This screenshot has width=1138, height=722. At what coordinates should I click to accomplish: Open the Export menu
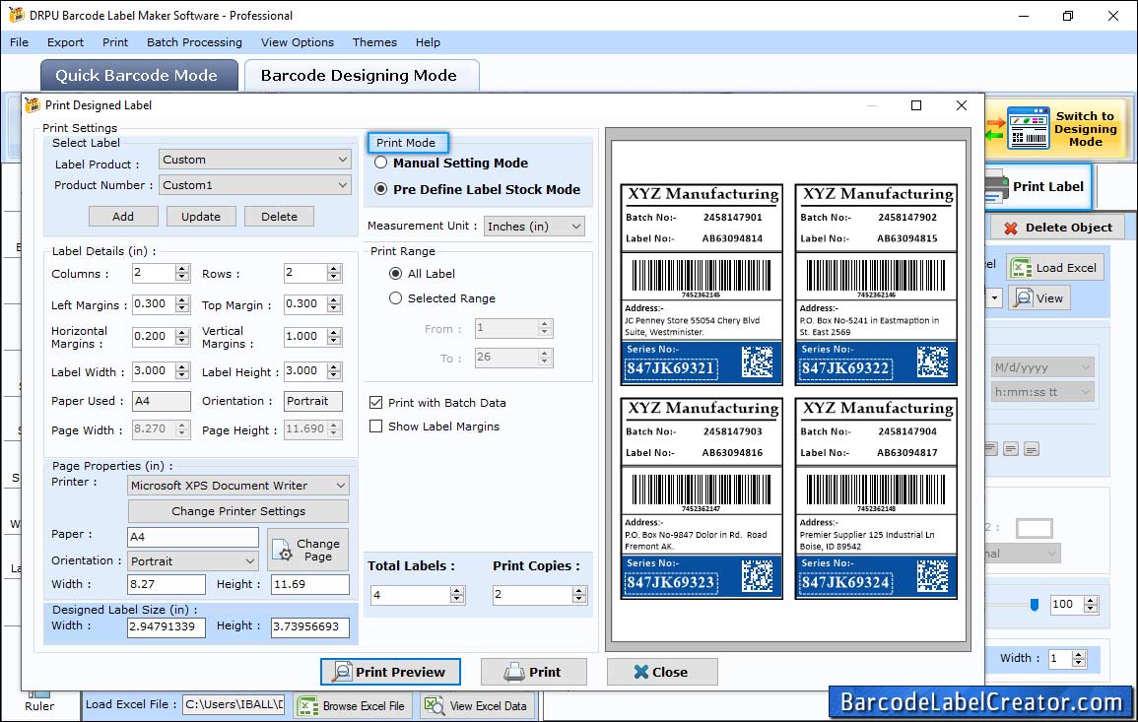point(65,42)
